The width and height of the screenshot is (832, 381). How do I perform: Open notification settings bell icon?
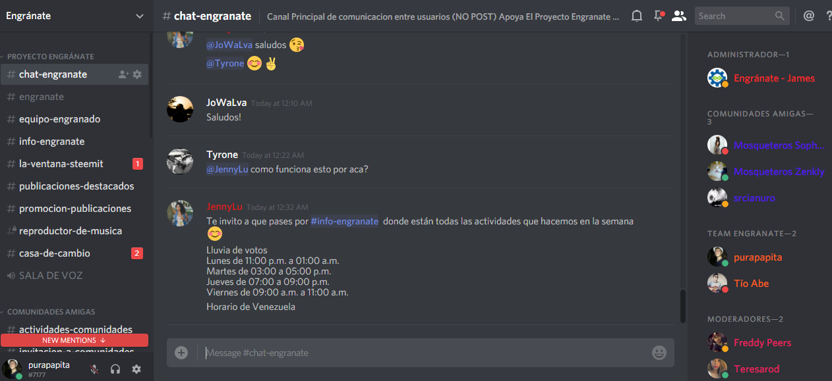(636, 16)
